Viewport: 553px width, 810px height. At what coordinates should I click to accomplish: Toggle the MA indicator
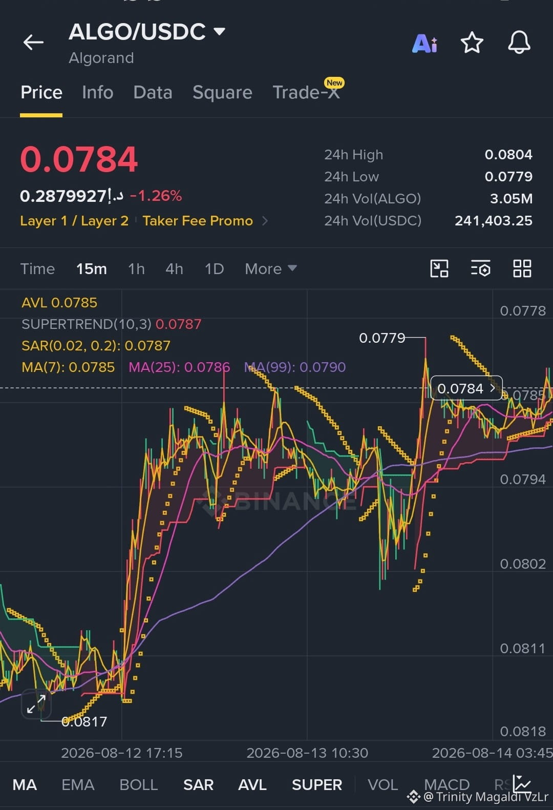pos(25,784)
